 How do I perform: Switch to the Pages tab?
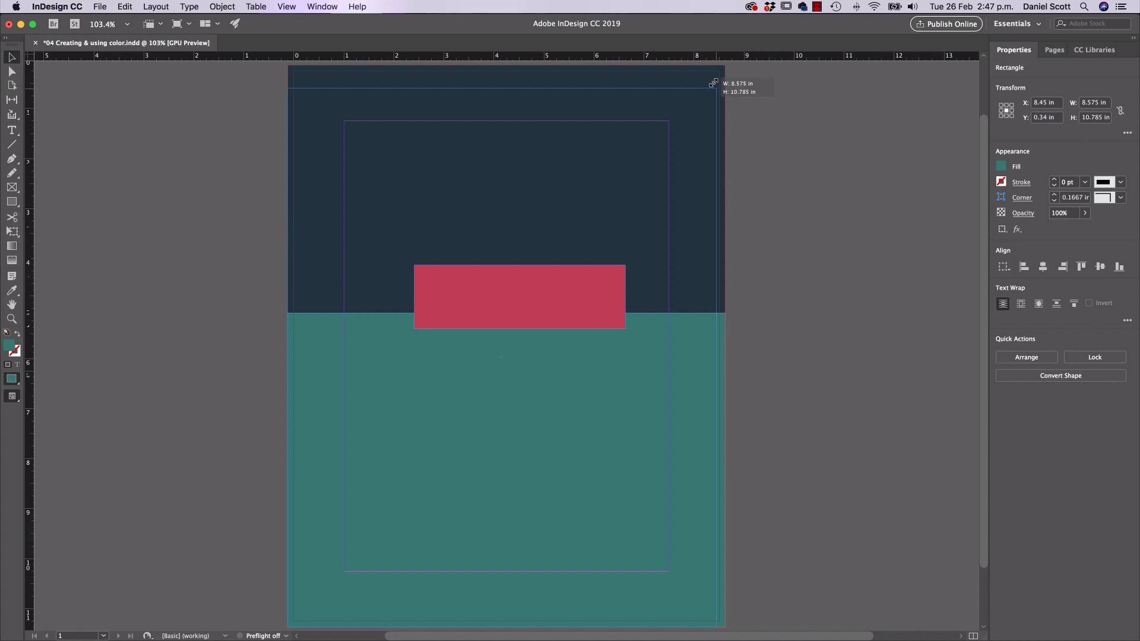point(1054,49)
